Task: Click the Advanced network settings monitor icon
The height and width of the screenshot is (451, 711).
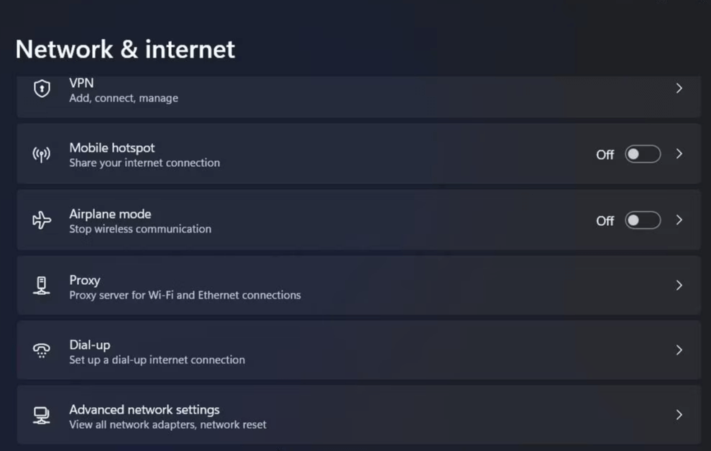Action: coord(42,415)
